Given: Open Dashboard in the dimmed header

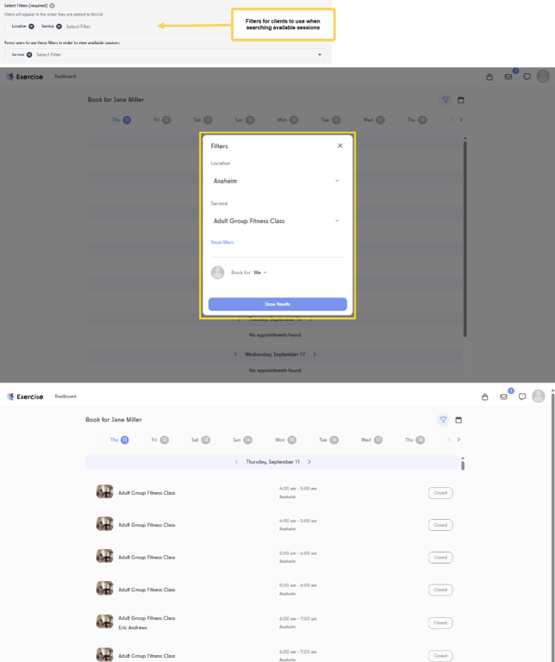Looking at the screenshot, I should pyautogui.click(x=65, y=77).
